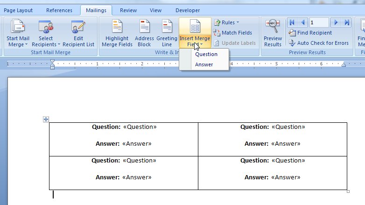
Task: Insert an Address Block
Action: (144, 34)
